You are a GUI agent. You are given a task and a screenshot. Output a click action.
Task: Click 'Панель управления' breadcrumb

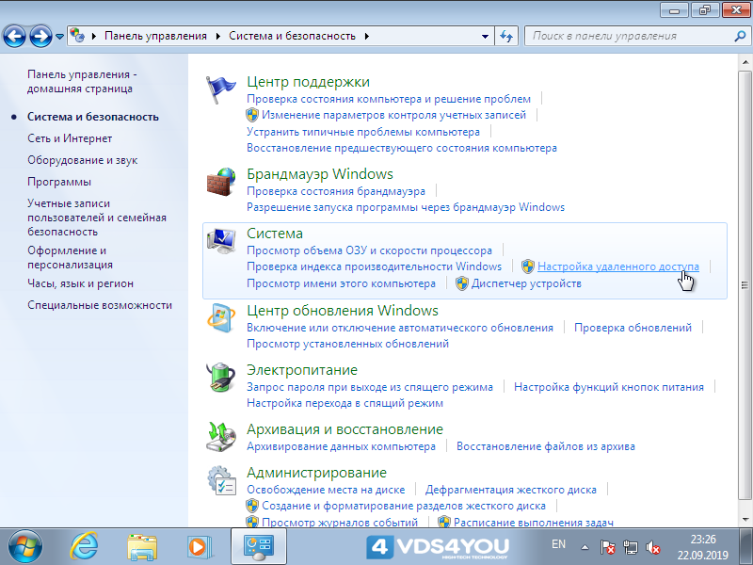[x=155, y=36]
